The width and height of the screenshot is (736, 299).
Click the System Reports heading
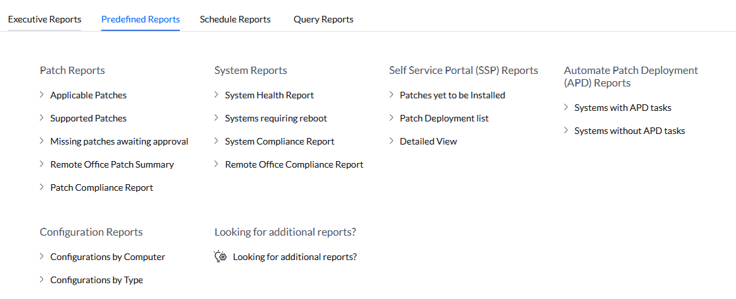tap(251, 71)
